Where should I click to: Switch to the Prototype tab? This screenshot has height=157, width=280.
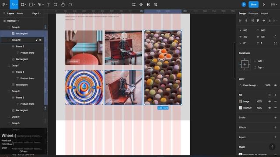pos(253,14)
